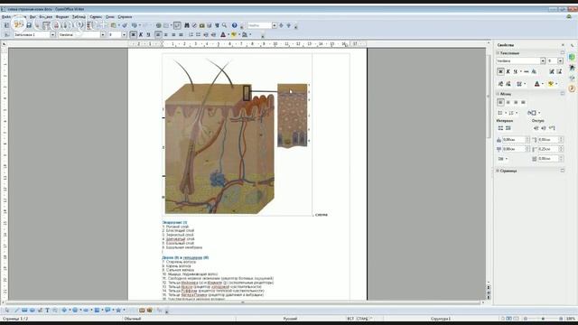Screen dimensions: 578x325
Task: Turn on numbered list in formatting toolbar
Action: tap(191, 34)
